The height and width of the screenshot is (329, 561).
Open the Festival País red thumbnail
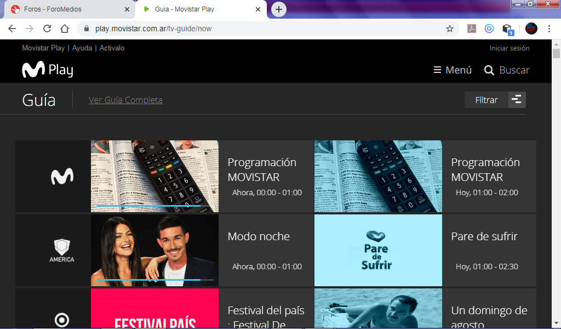pyautogui.click(x=154, y=308)
